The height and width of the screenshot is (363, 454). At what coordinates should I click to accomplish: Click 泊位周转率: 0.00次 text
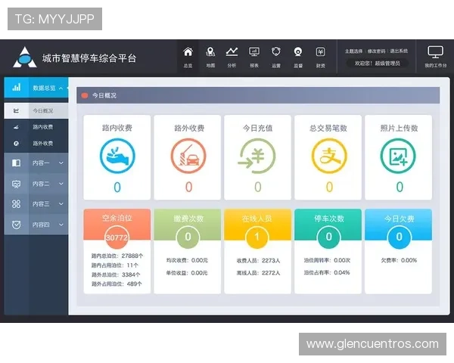(327, 260)
